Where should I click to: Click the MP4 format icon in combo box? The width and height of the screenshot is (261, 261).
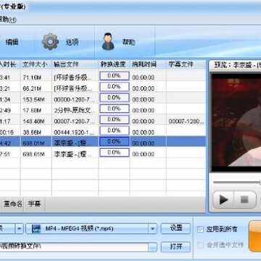(x=36, y=229)
